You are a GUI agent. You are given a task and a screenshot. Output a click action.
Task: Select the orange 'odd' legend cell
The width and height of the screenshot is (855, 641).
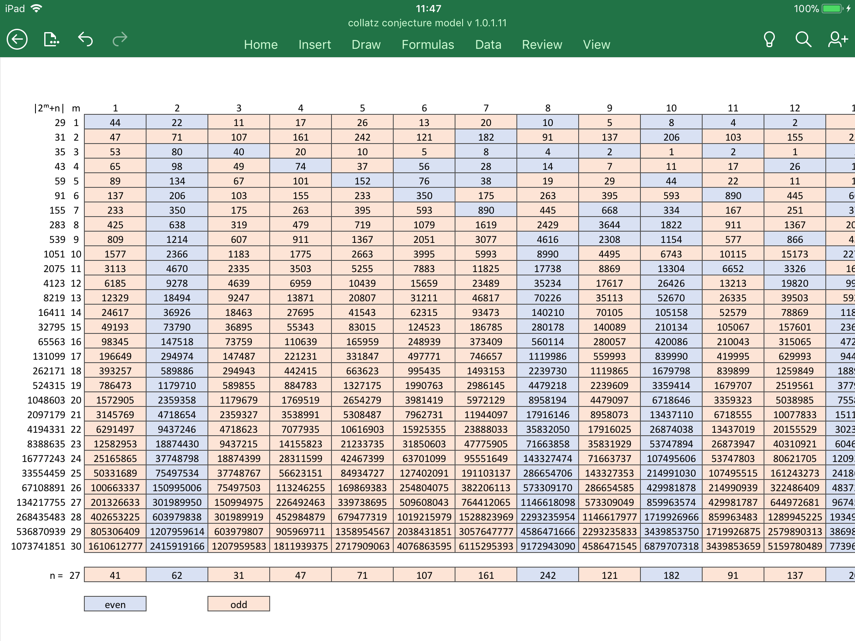coord(238,604)
